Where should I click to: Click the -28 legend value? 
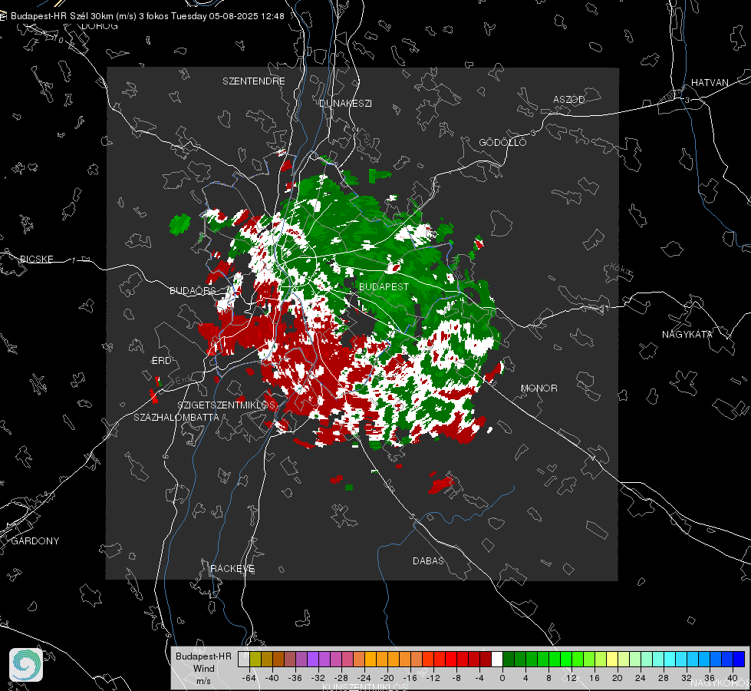coord(341,678)
